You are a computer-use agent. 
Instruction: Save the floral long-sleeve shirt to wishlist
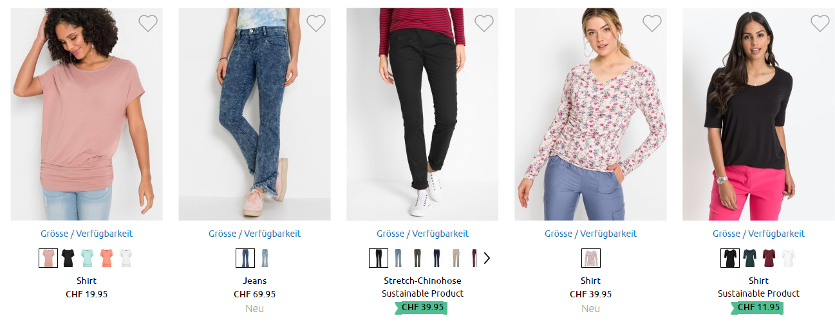(652, 24)
